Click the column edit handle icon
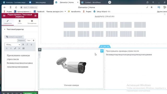This screenshot has height=94, width=167. coord(40,50)
